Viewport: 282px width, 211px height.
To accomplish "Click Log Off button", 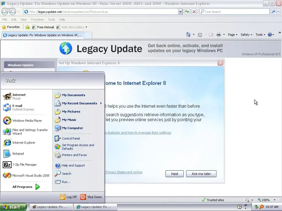I will tap(68, 197).
